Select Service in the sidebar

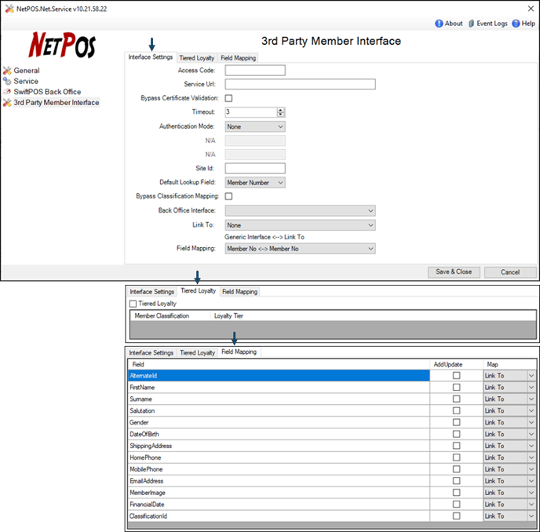point(26,82)
